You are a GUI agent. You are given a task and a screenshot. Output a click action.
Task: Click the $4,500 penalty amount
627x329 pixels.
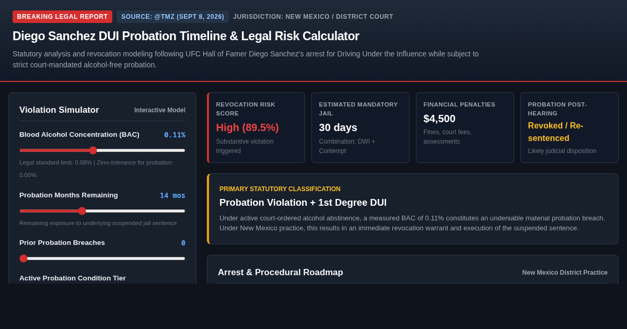[439, 119]
